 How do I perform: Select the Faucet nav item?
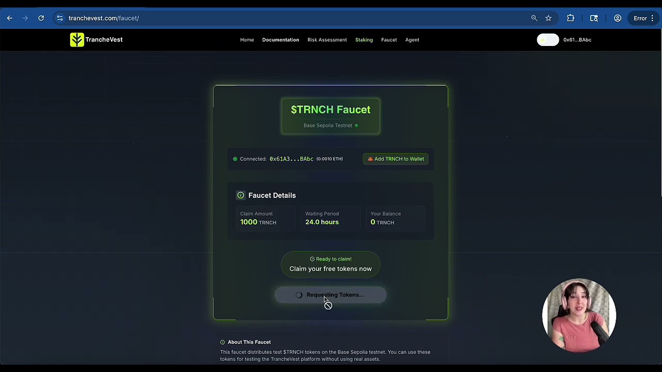pos(389,40)
